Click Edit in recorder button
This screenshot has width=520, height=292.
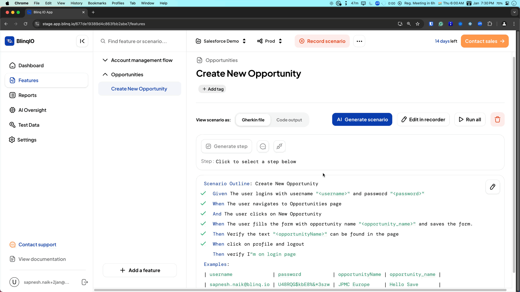pos(423,119)
